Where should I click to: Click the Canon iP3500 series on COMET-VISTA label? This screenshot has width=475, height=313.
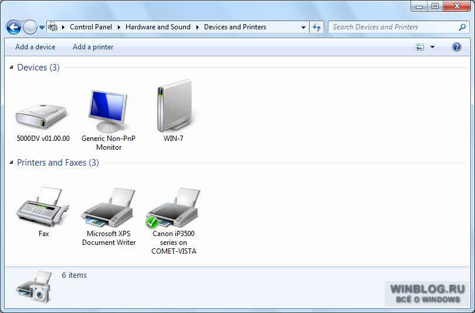tap(174, 243)
